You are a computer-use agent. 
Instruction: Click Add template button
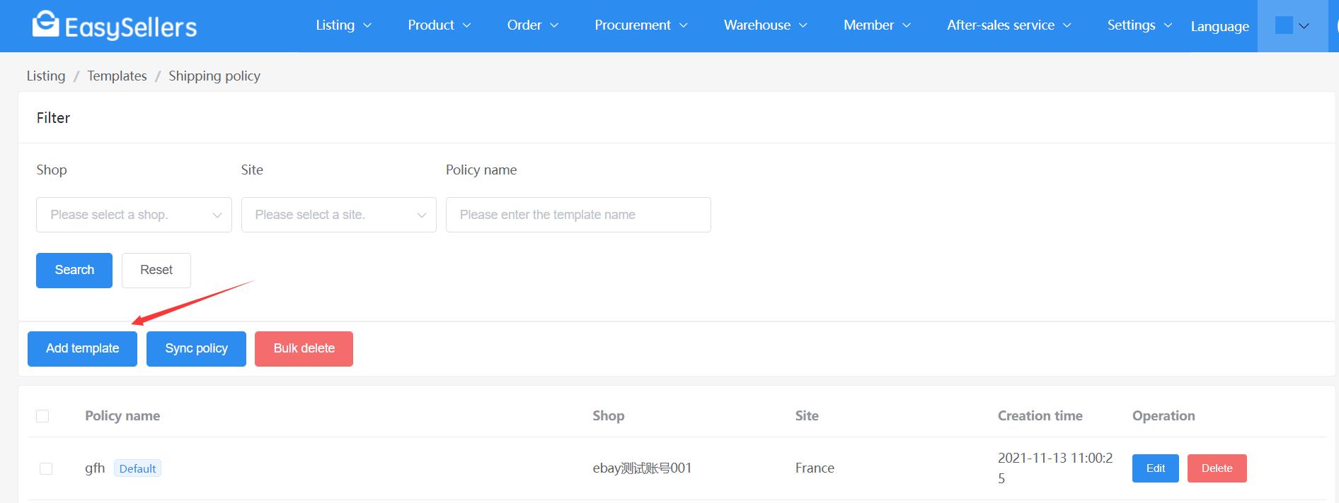tap(82, 349)
